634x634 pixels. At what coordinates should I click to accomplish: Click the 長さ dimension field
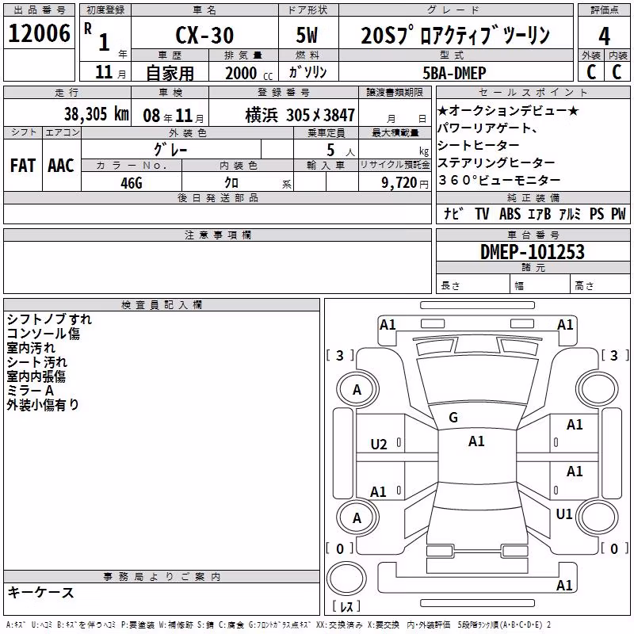(472, 284)
